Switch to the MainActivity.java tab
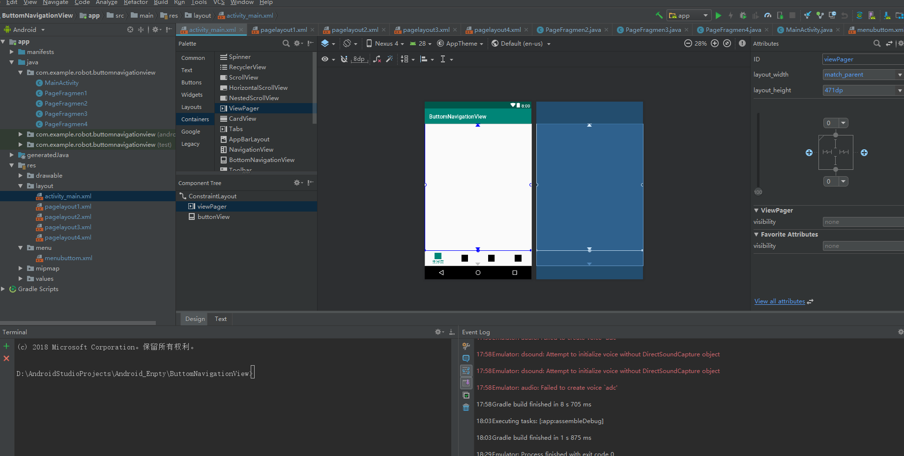Viewport: 904px width, 456px height. pos(809,30)
